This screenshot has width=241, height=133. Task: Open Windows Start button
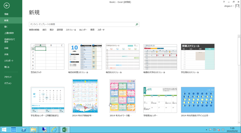(4, 130)
